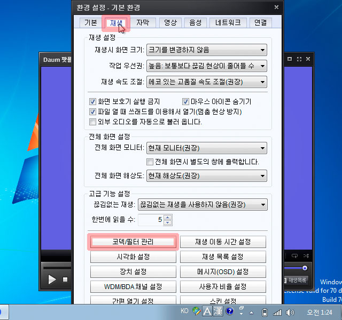342x320 pixels.
Task: Click the Stop button in PotPlayer
Action: [x=65, y=279]
